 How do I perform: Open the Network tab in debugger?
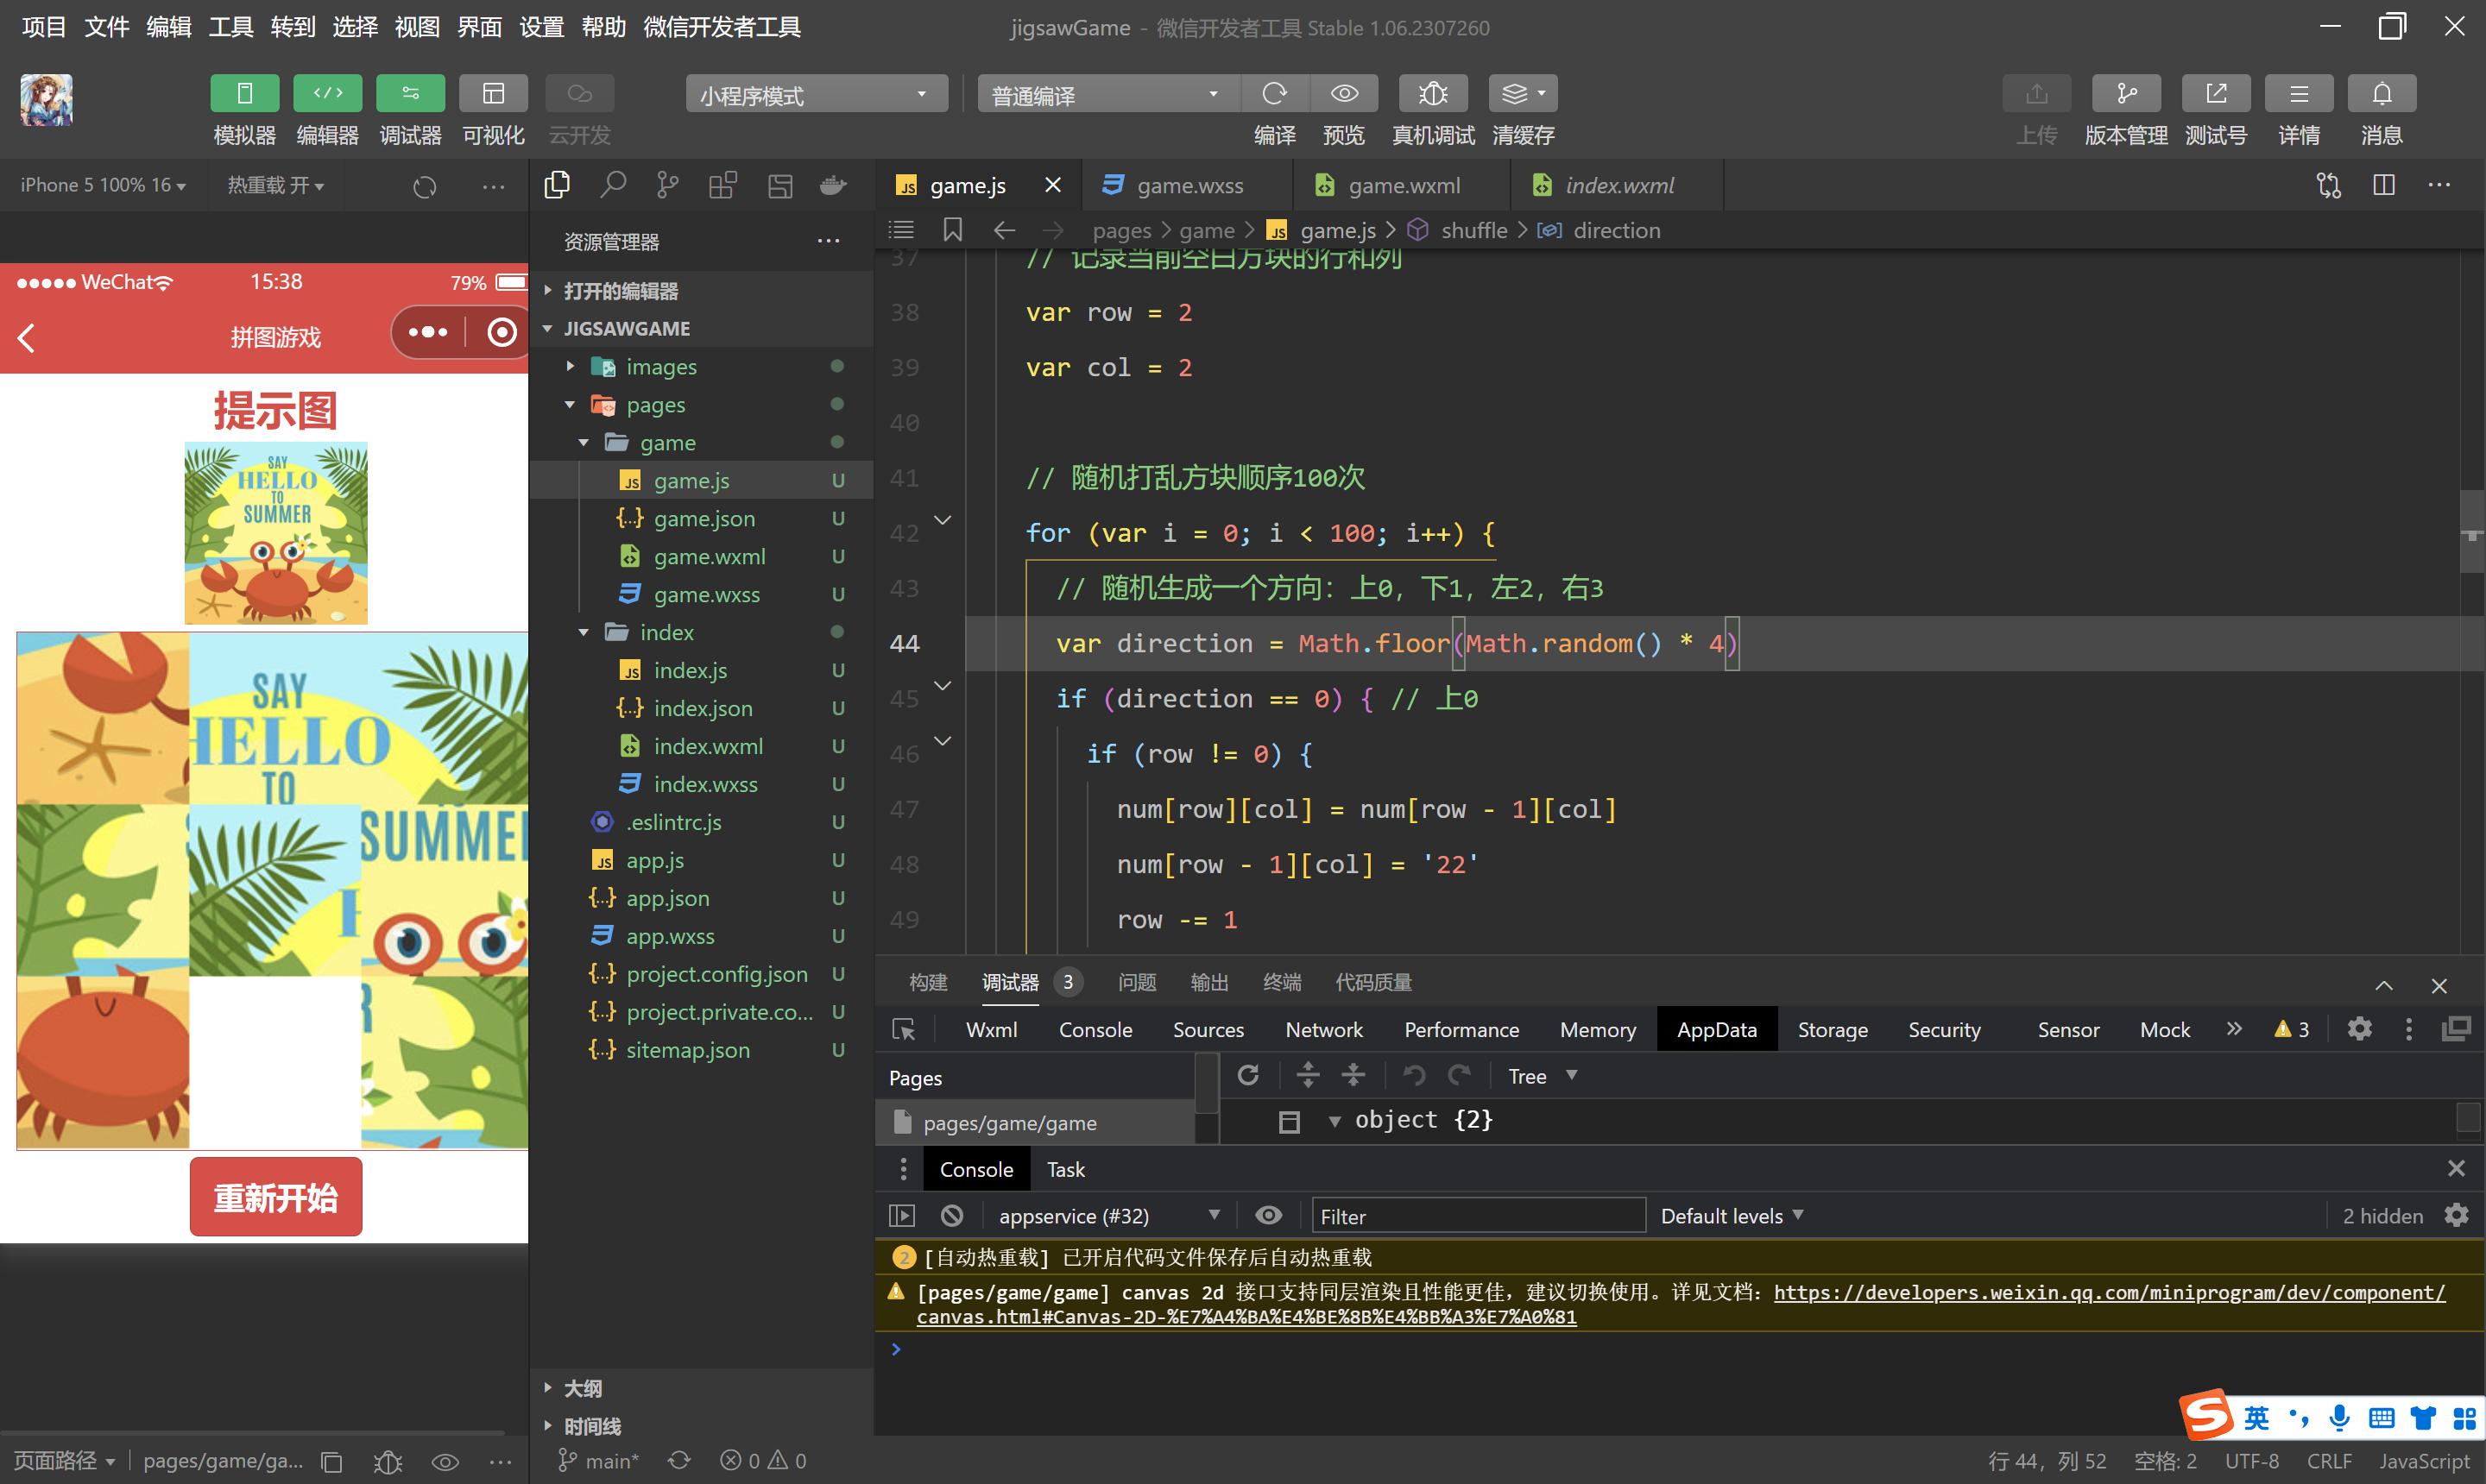[1322, 1030]
